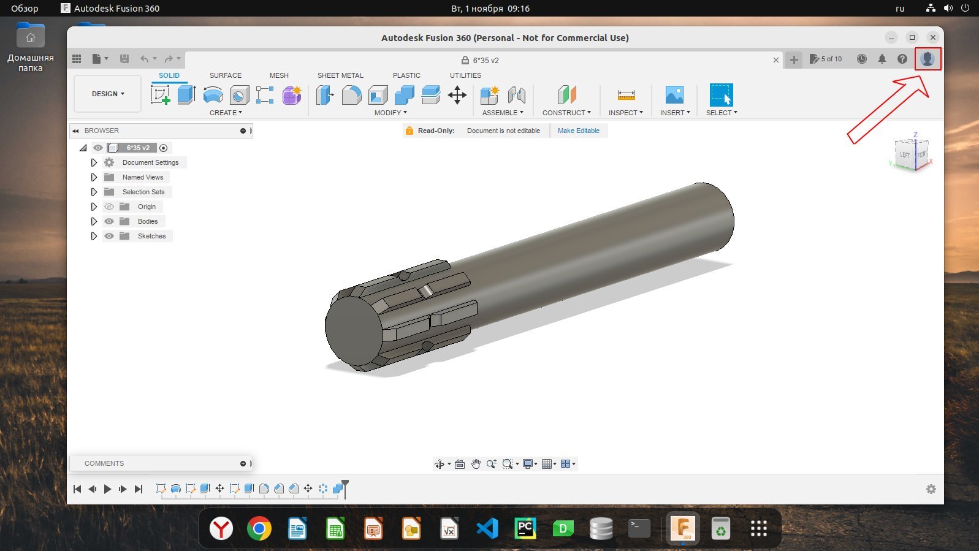Hide the Bodies folder with eye icon
Screen dimensions: 979x551
click(x=109, y=221)
